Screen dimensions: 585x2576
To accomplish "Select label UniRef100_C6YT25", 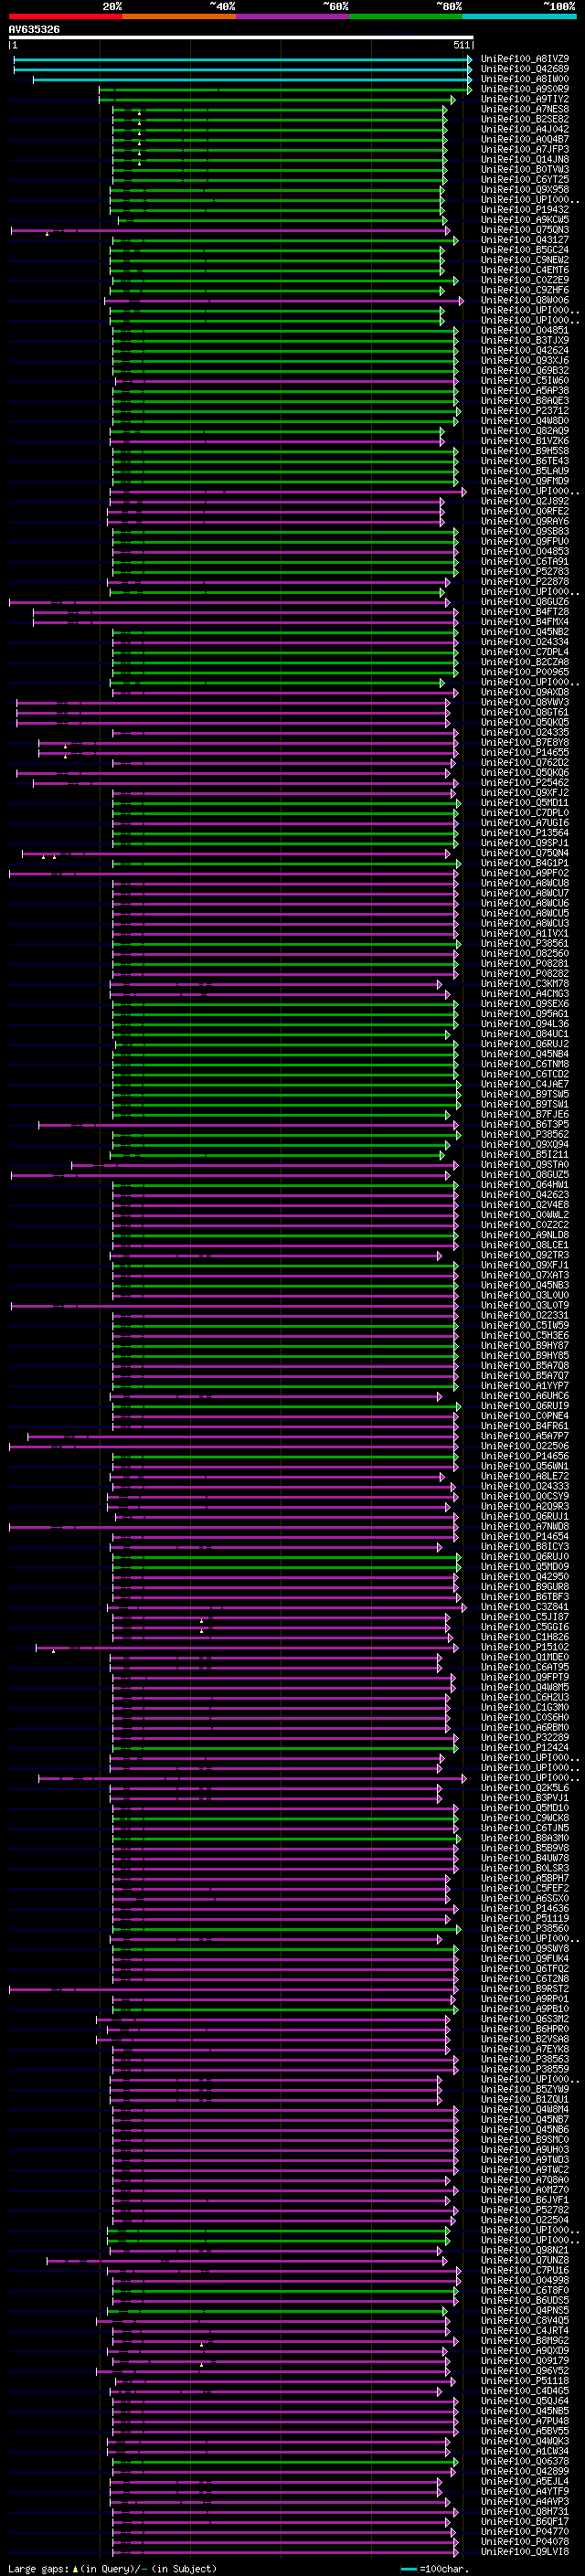I will [x=524, y=179].
